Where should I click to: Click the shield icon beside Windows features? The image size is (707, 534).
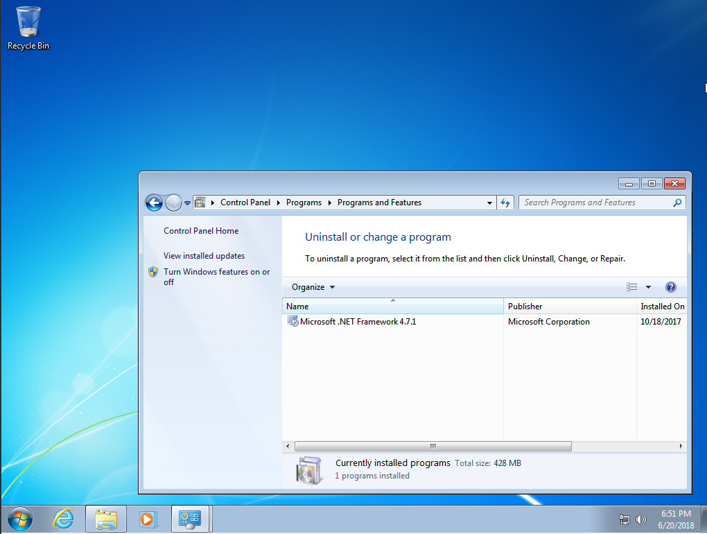tap(153, 272)
